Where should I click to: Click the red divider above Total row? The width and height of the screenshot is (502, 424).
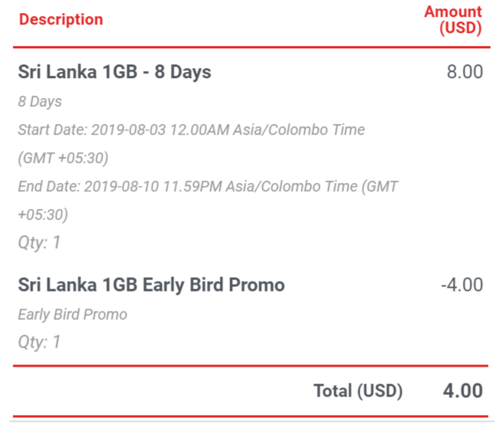coord(251,366)
